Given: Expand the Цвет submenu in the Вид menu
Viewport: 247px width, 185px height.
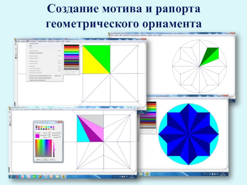Looking at the screenshot, I should 44,46.
